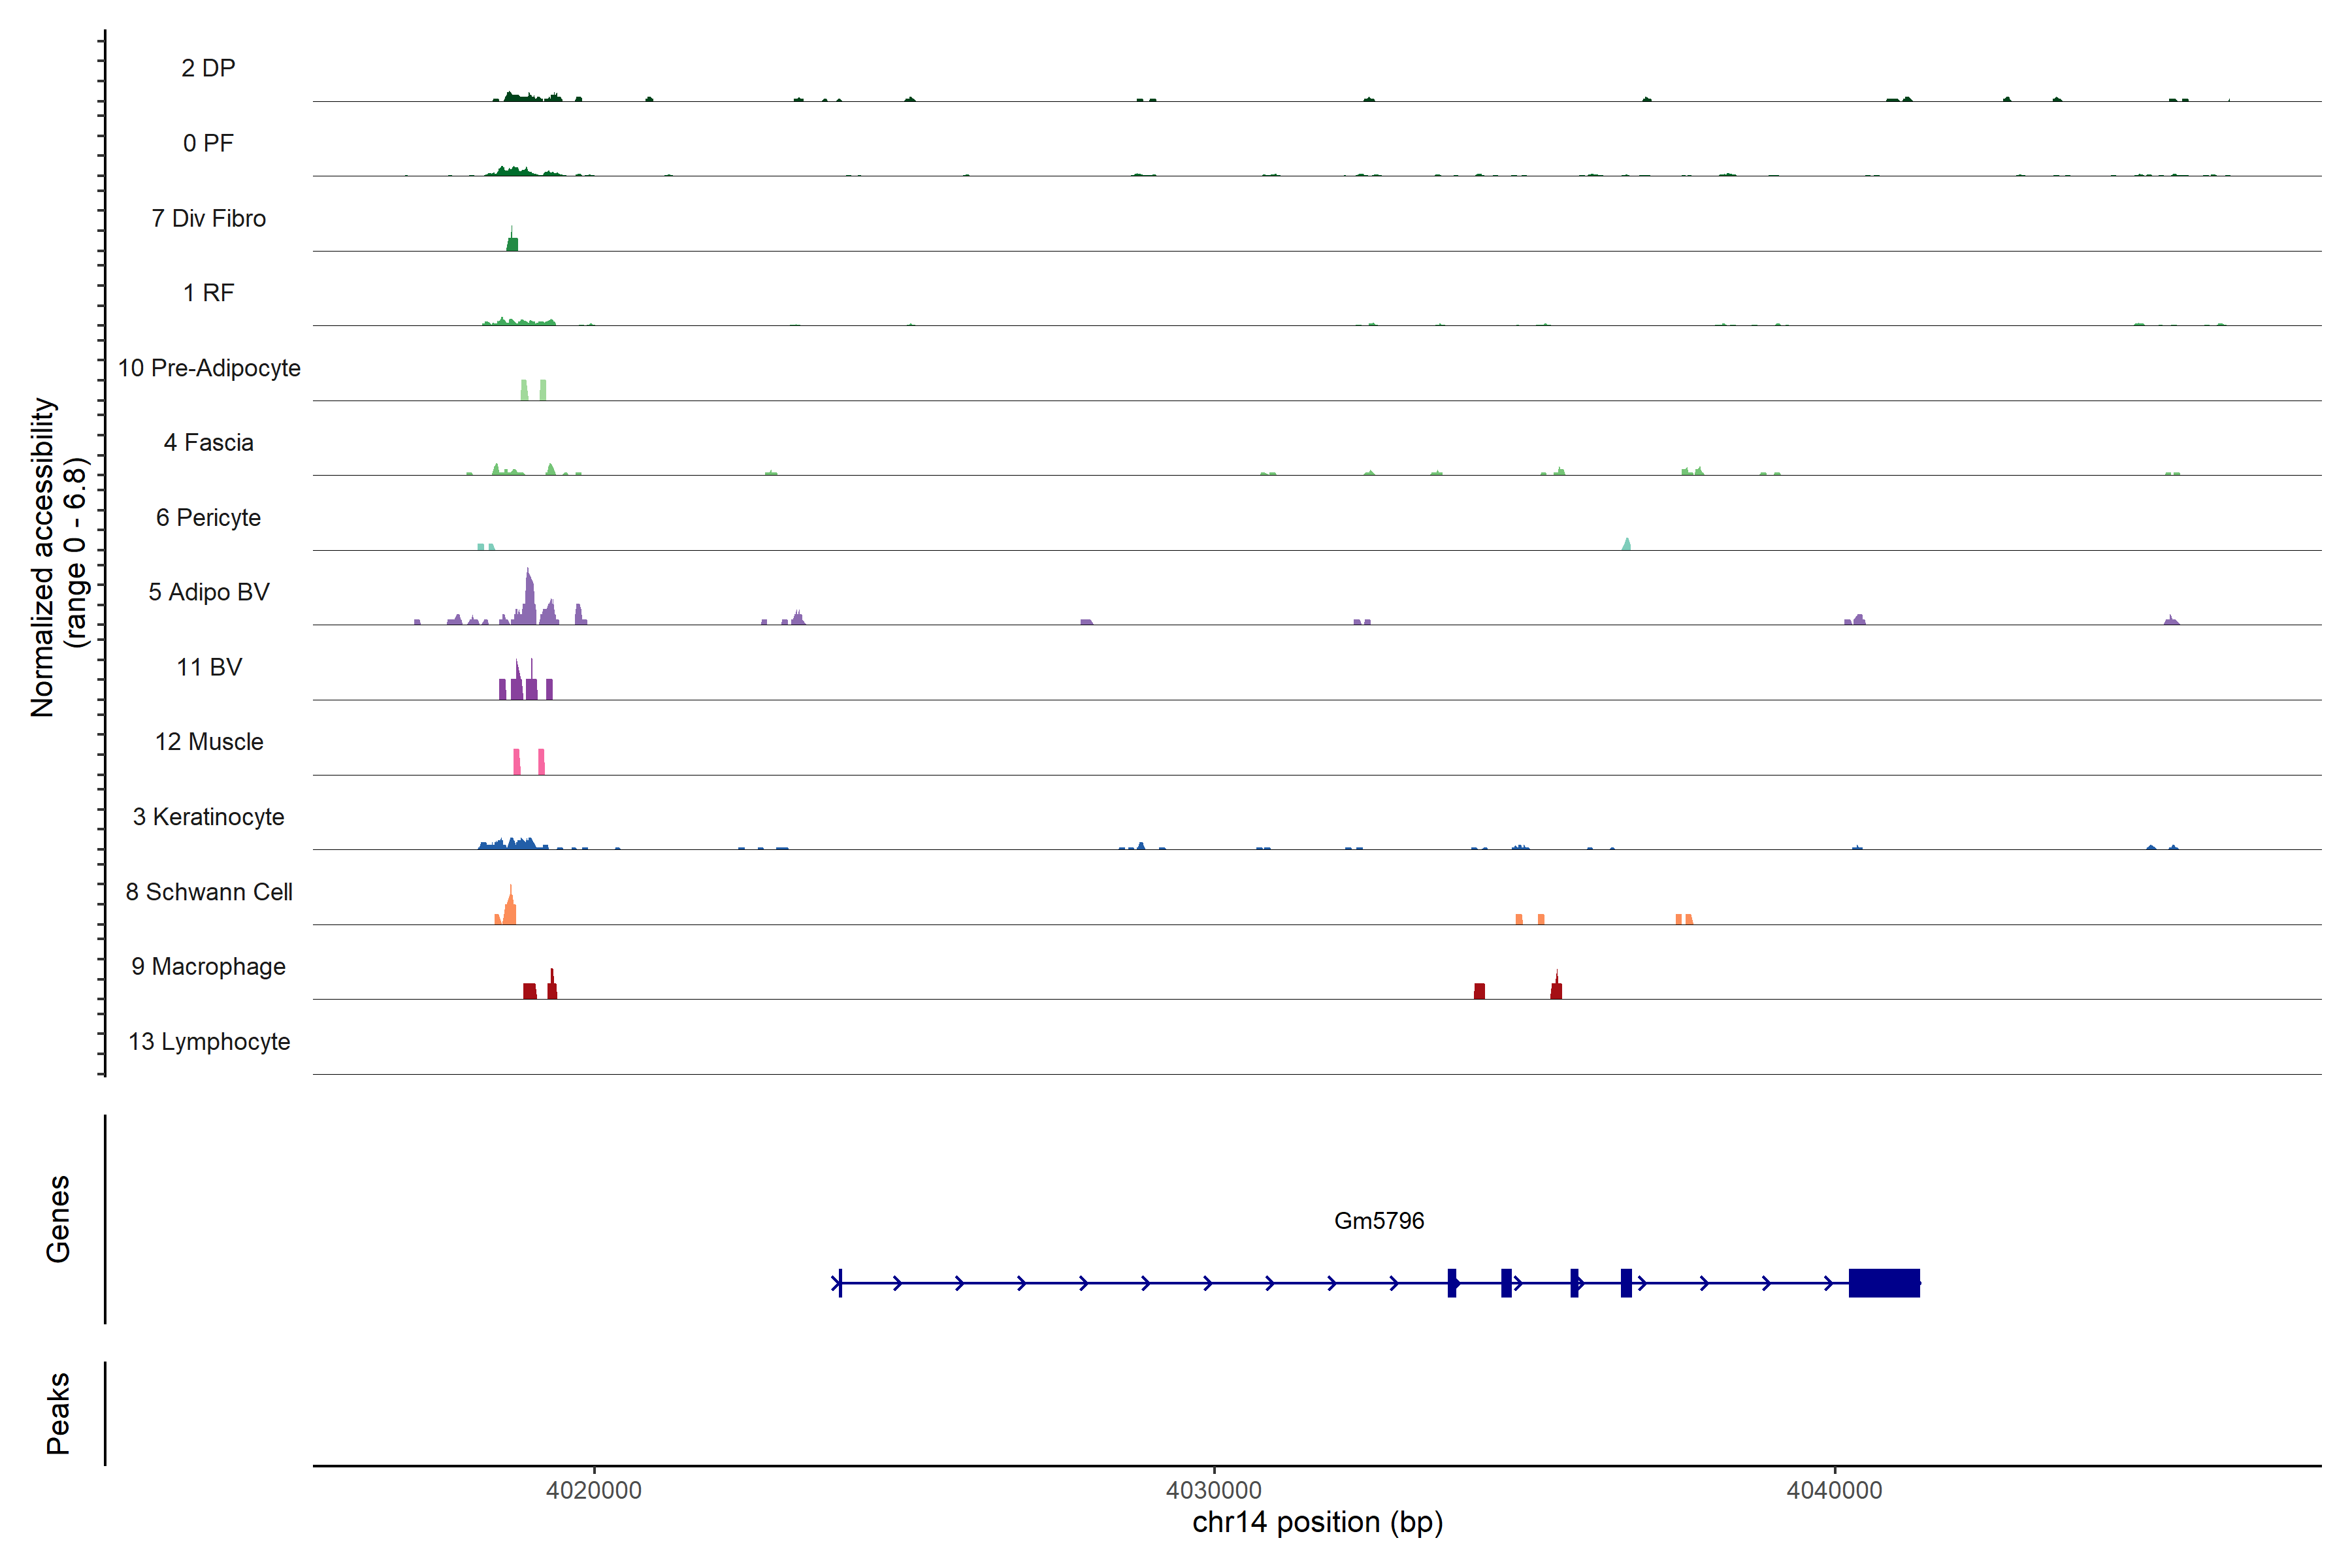Viewport: 2352px width, 1568px height.
Task: Click the 4040000 x-axis tick label
Action: click(x=1834, y=1490)
